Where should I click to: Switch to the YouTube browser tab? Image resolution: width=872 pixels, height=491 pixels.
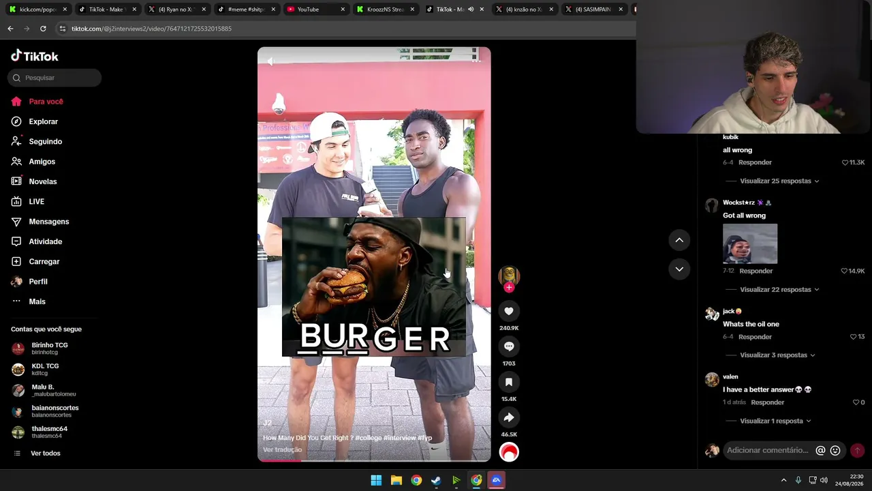point(315,10)
